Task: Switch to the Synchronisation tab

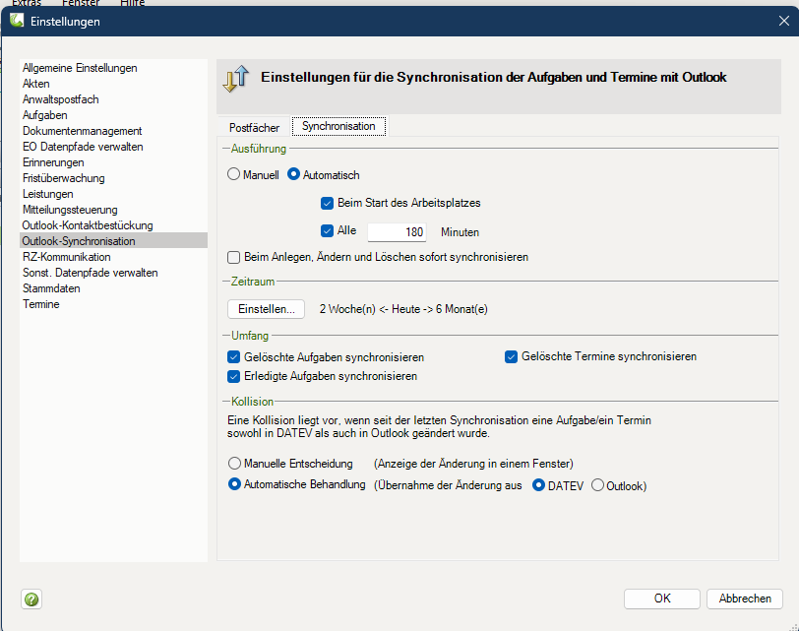Action: 338,126
